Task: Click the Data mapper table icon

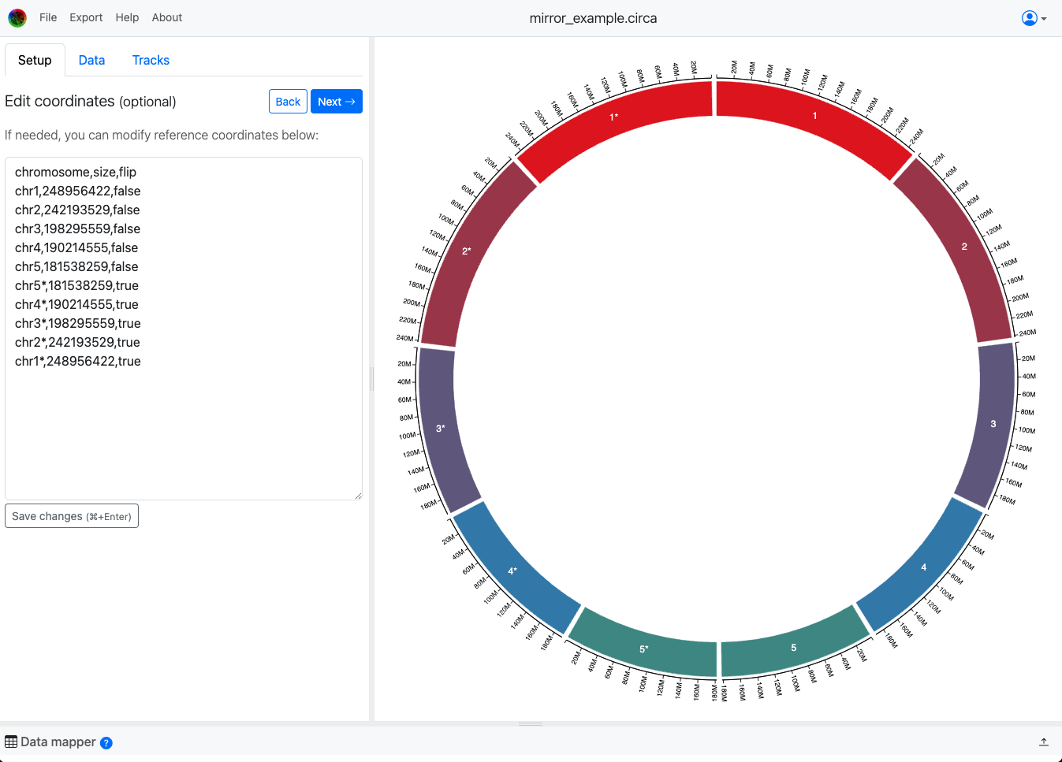Action: point(11,742)
